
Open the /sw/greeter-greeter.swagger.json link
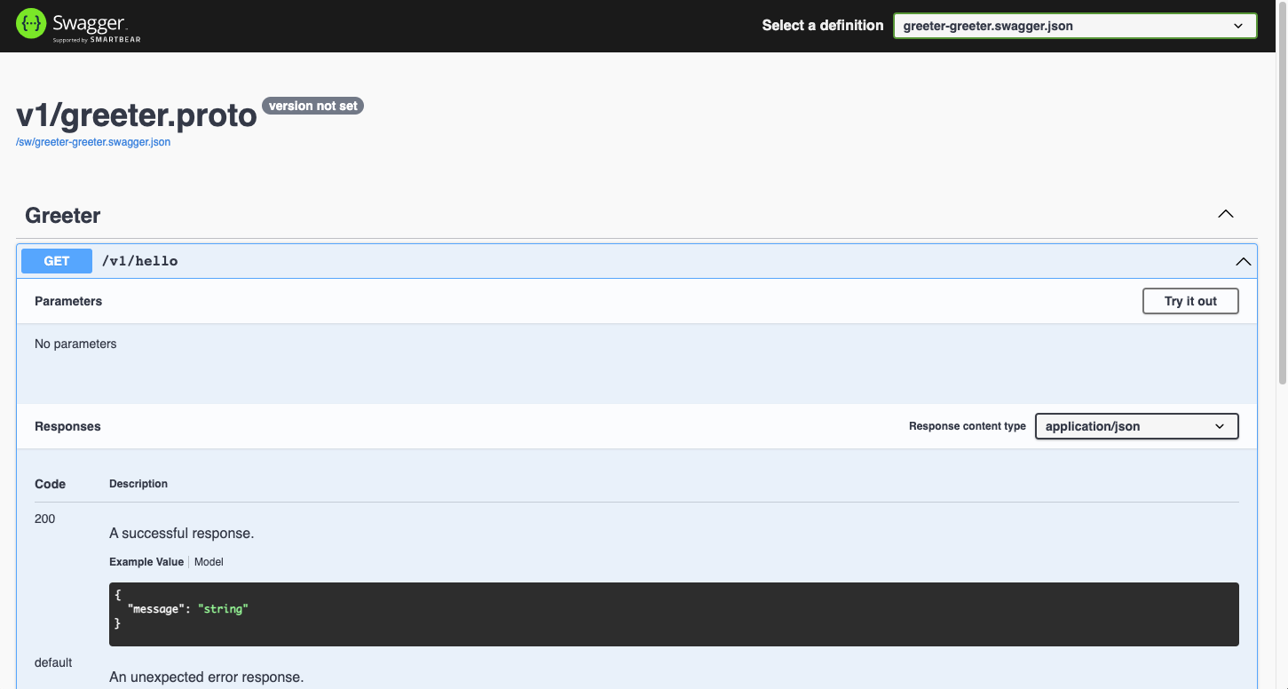point(93,142)
